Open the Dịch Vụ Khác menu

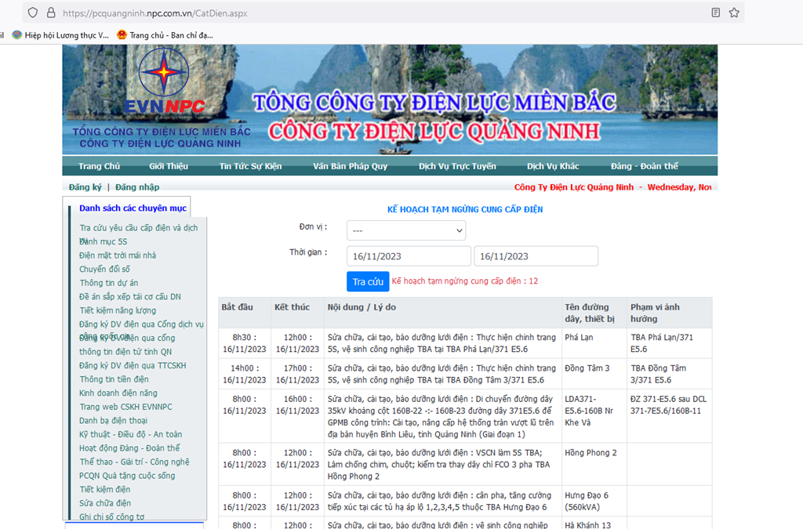pos(553,166)
